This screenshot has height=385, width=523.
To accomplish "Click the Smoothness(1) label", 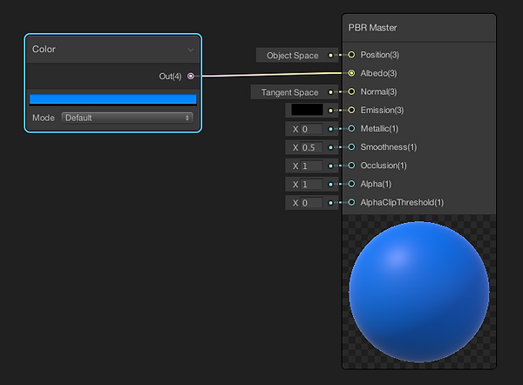I will click(389, 147).
